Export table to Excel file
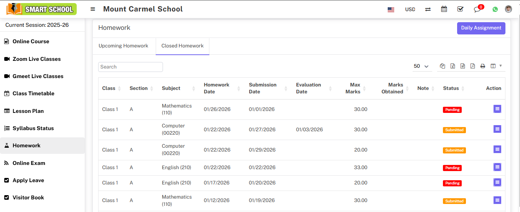This screenshot has height=212, width=520. (x=453, y=66)
